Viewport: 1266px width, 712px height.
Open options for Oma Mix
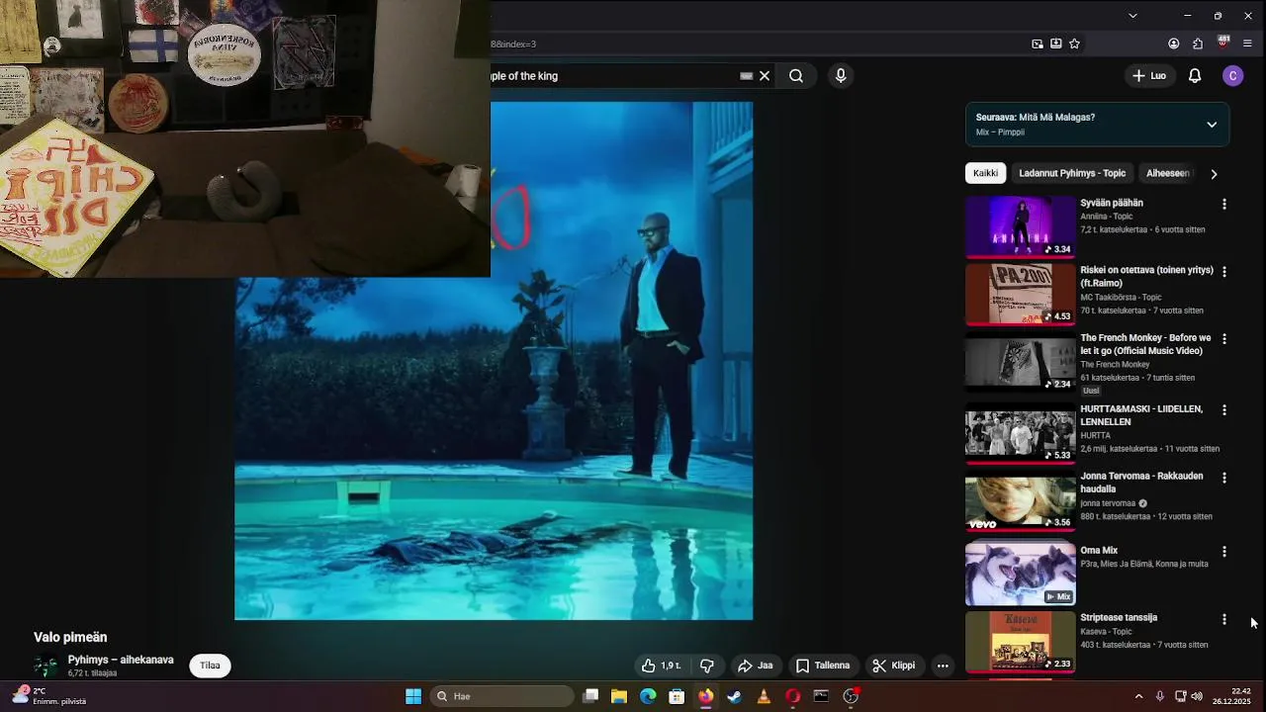[x=1224, y=552]
